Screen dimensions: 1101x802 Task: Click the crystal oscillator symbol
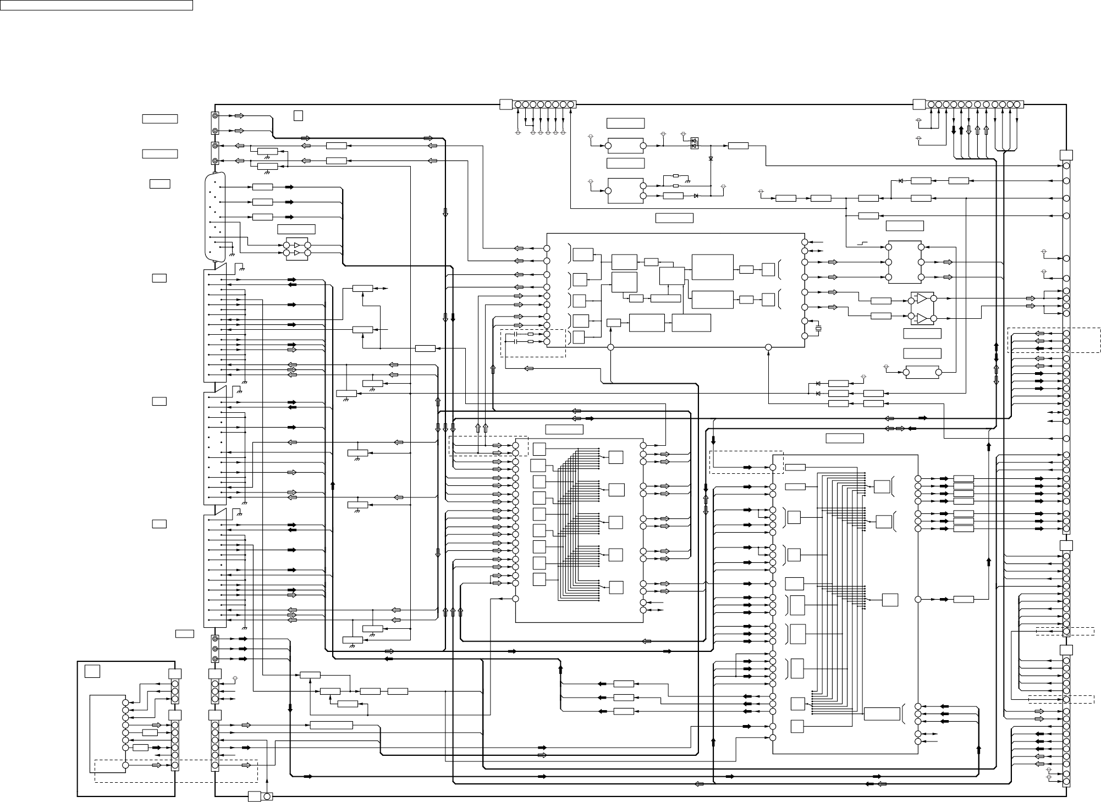818,329
